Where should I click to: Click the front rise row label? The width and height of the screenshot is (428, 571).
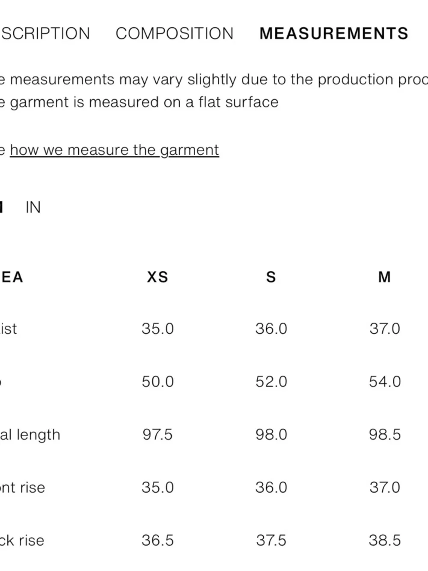pos(22,487)
